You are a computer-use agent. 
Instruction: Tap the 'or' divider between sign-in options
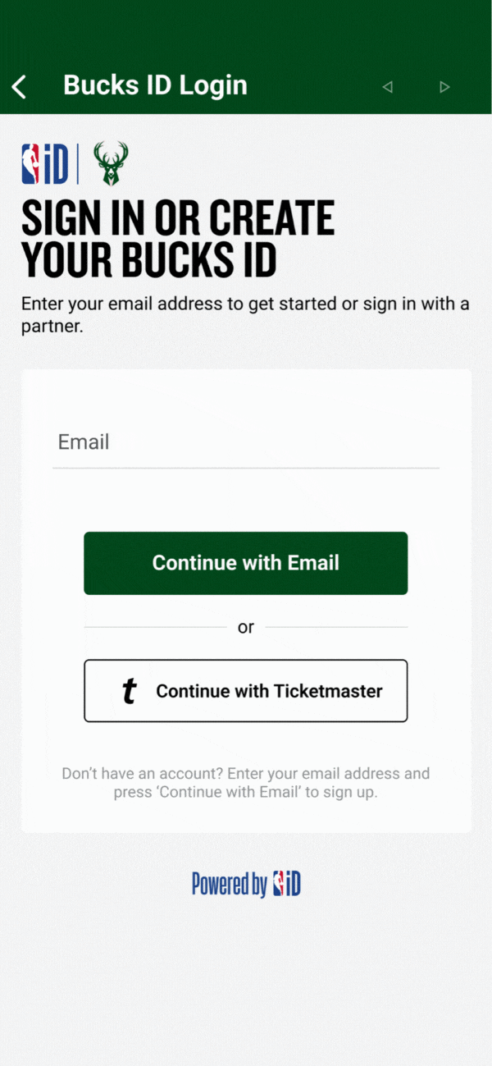[245, 626]
